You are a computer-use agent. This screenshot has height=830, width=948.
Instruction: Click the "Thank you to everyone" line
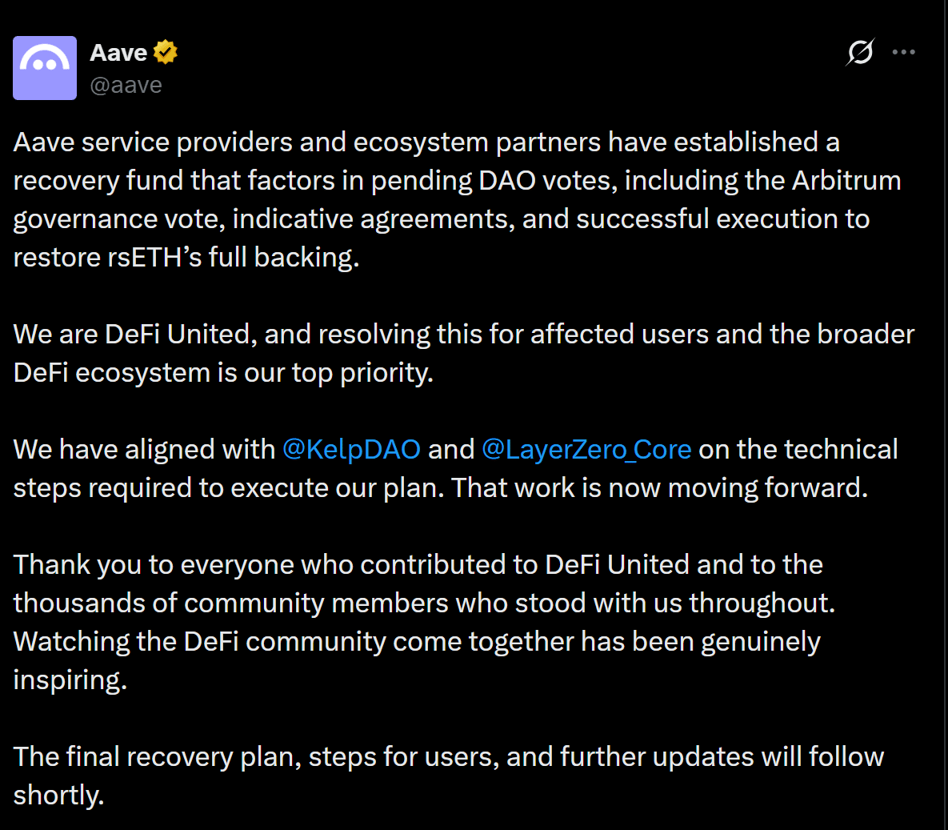point(418,565)
